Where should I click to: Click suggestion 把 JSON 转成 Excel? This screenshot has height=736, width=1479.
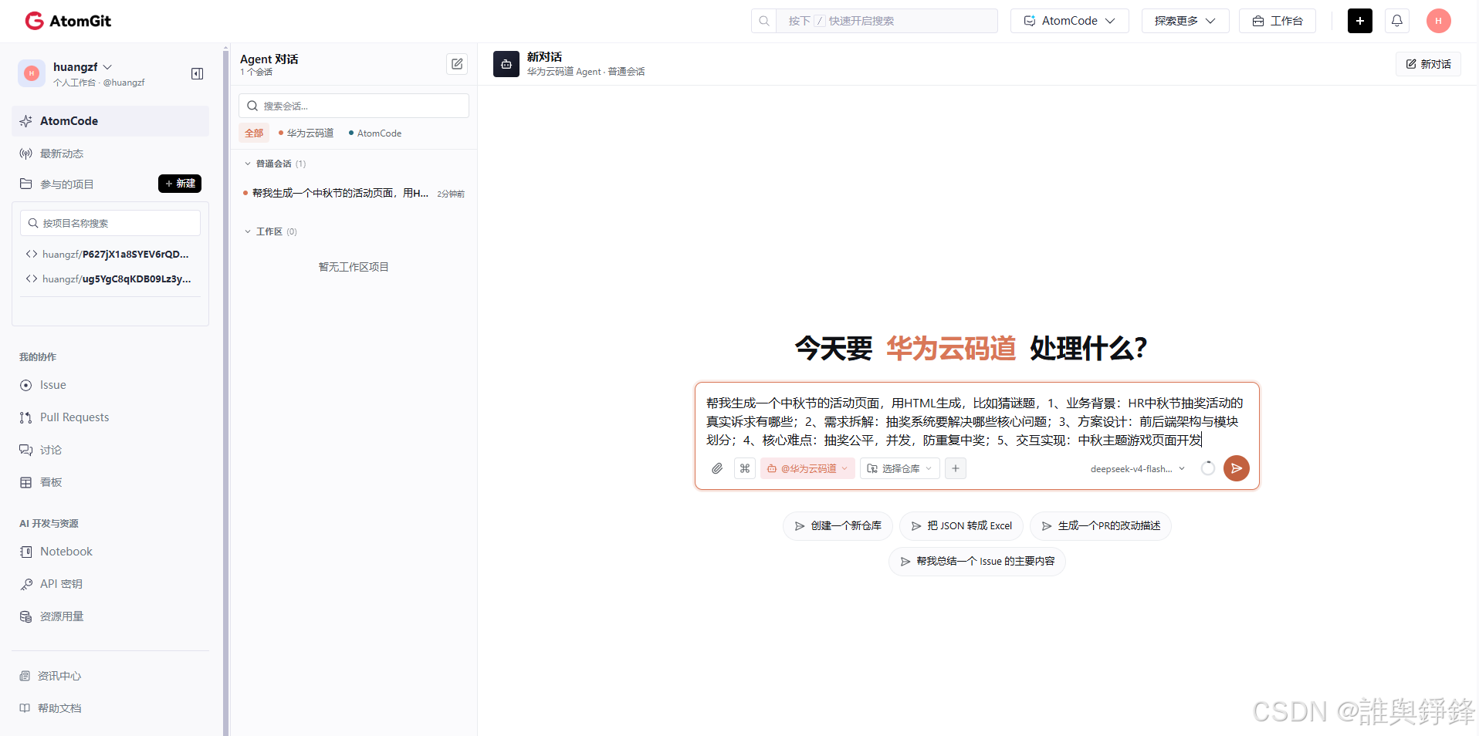click(961, 525)
